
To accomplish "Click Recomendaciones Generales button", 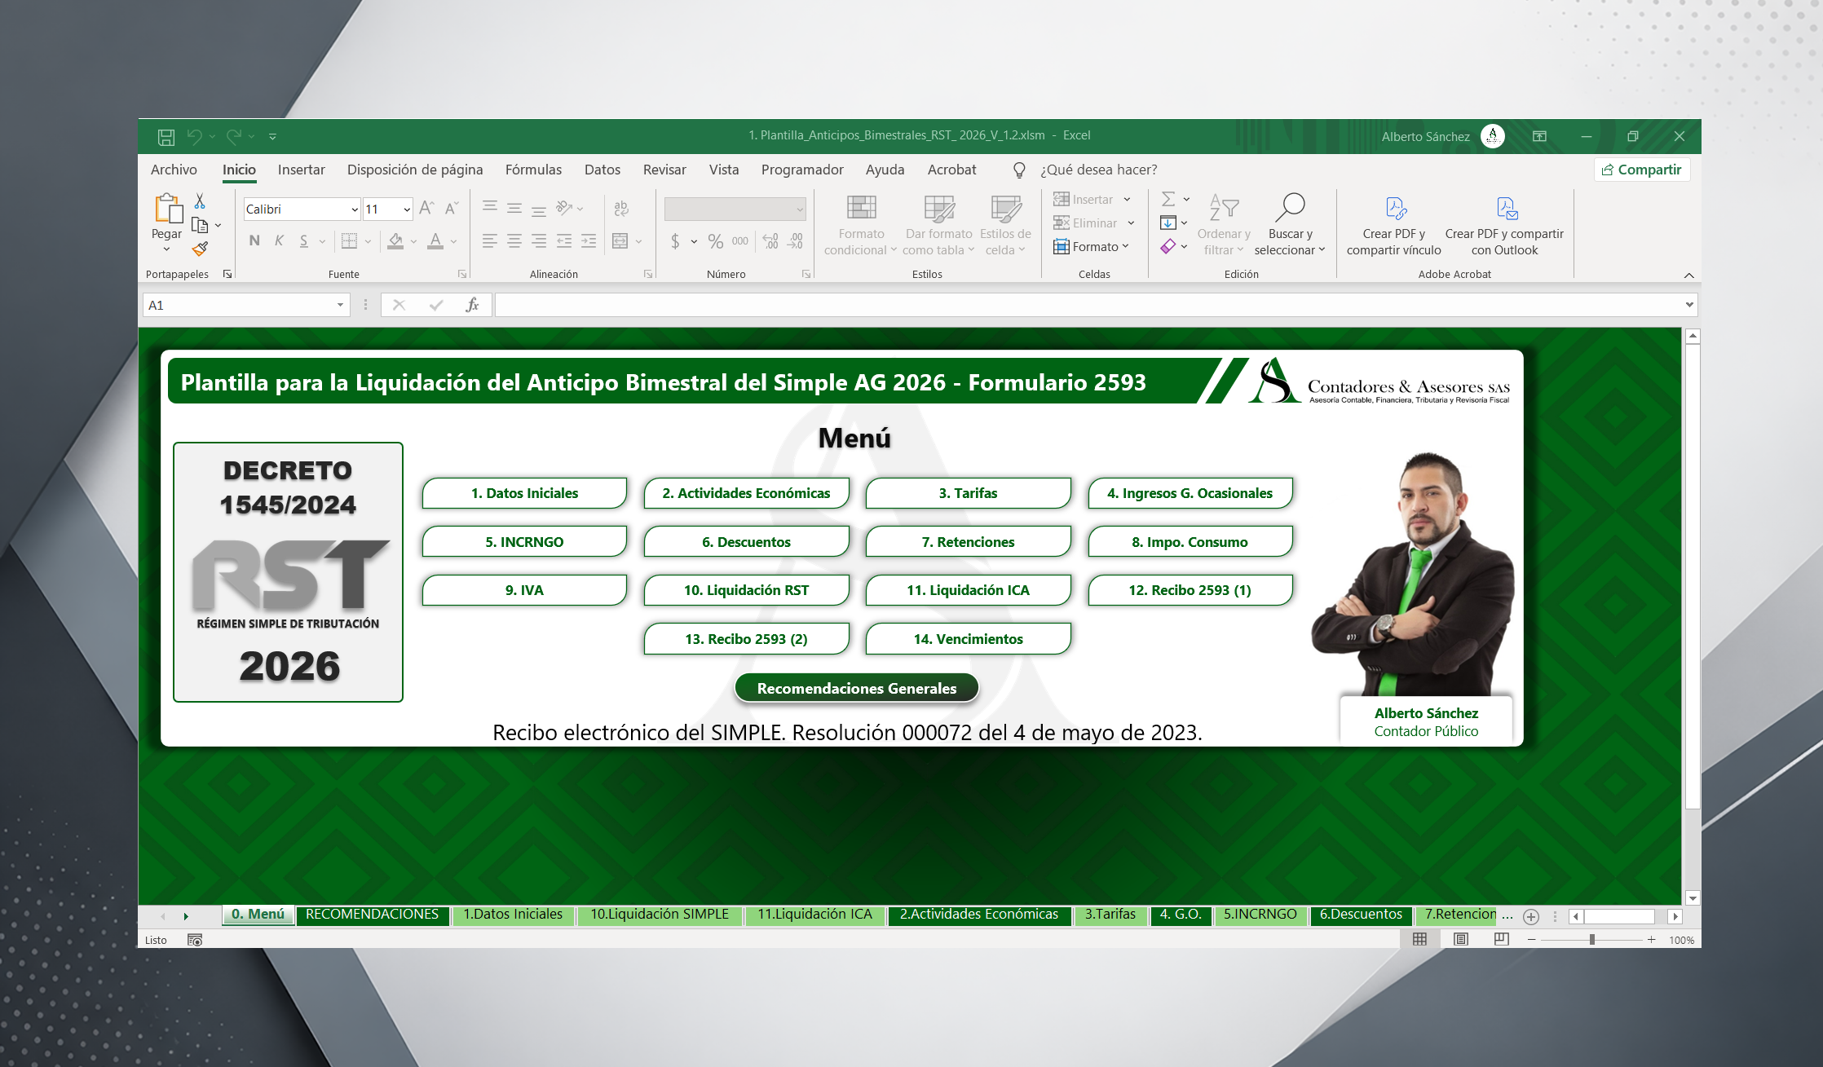I will (x=856, y=688).
